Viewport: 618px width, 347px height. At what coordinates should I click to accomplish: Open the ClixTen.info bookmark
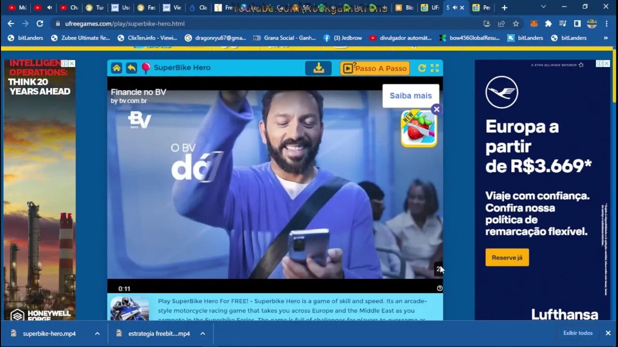pos(148,38)
